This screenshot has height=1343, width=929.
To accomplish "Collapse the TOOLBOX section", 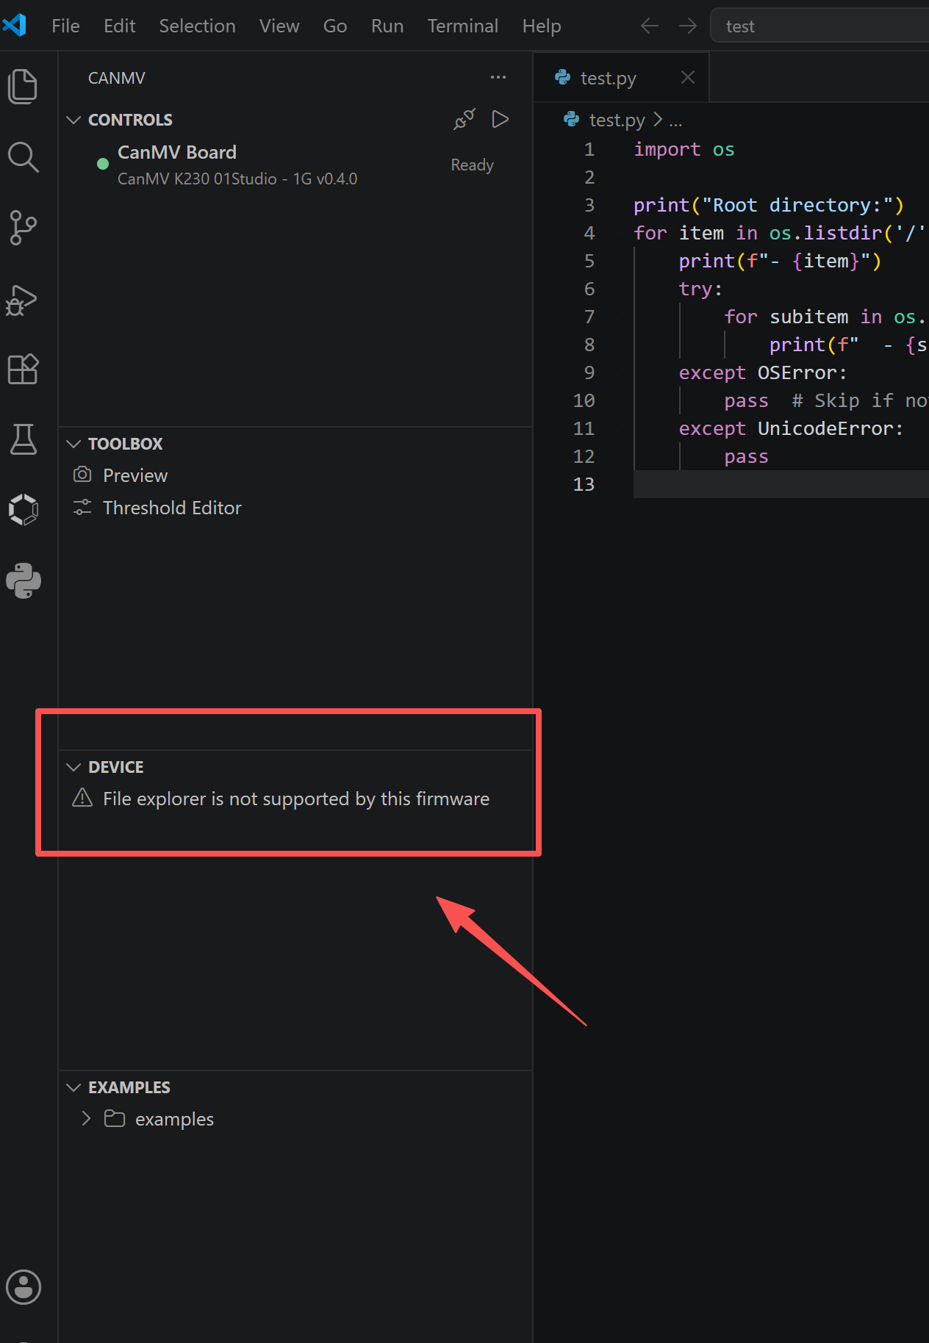I will 73,444.
